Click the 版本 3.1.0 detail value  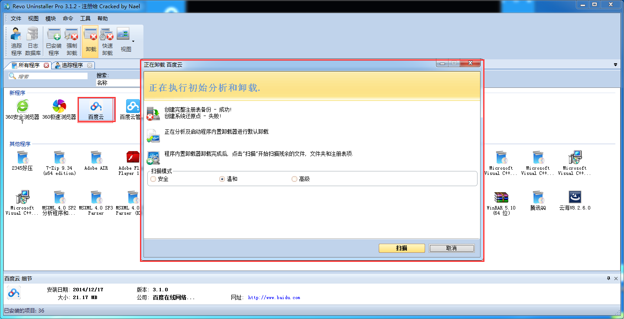click(x=160, y=290)
